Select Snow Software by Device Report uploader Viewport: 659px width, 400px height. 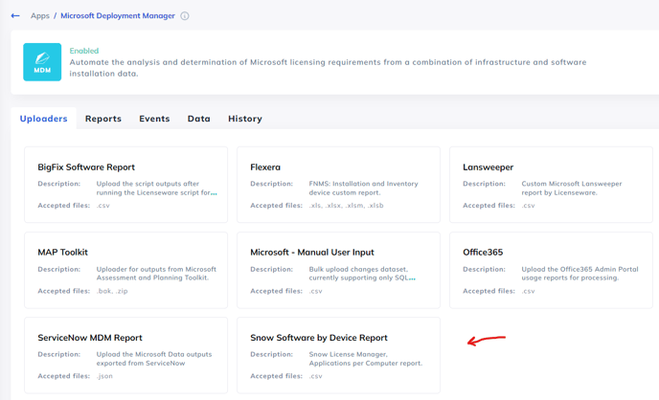point(338,356)
